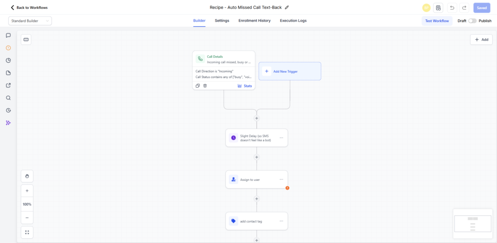Open the orange error alerts sidebar icon
Viewport: 497px width, 243px height.
[x=9, y=48]
